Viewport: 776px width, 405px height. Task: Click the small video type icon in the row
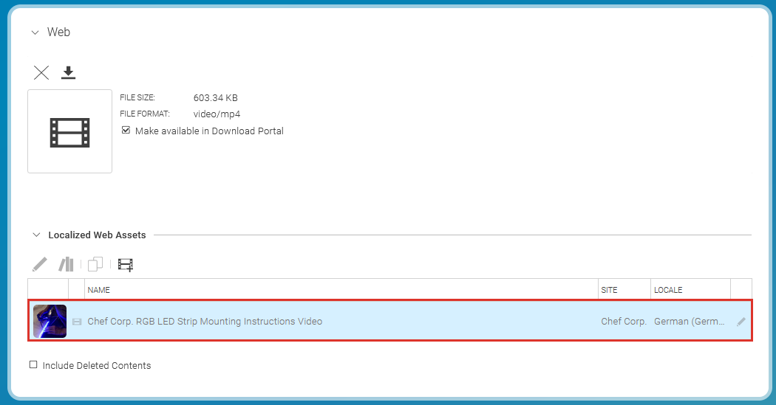point(77,322)
